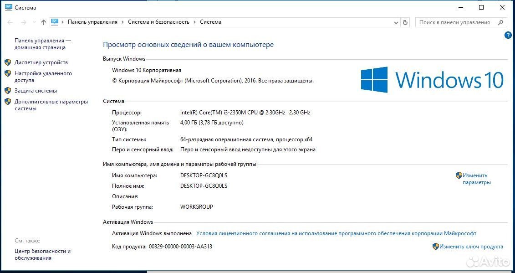Click shield icon beside Дополнительные параметры системы
This screenshot has width=515, height=273.
pos(8,102)
